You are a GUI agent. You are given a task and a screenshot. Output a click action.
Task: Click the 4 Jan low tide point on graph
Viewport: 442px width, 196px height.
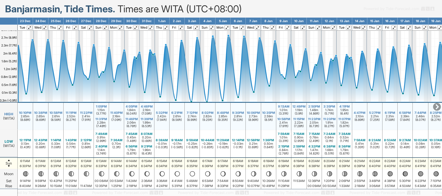coord(207,102)
